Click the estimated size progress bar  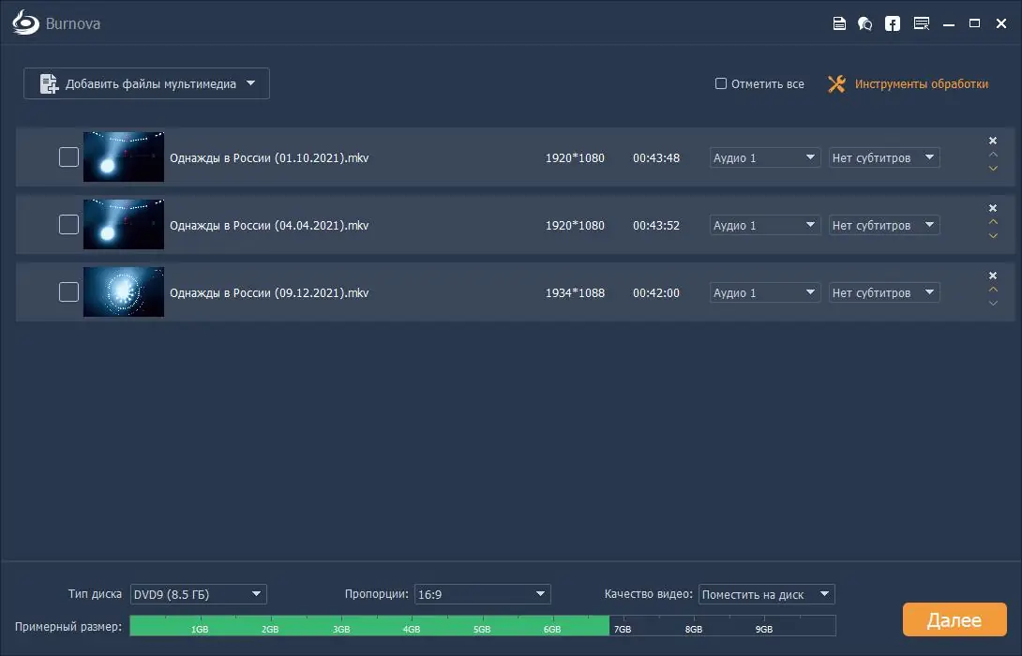click(482, 625)
